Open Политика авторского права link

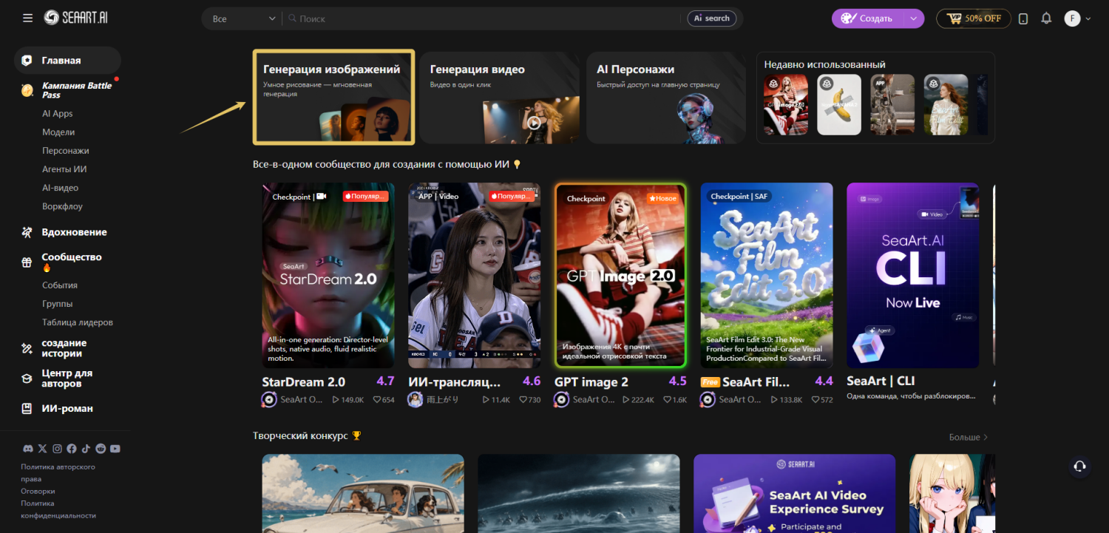click(58, 472)
